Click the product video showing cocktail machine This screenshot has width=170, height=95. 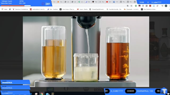(x=86, y=52)
